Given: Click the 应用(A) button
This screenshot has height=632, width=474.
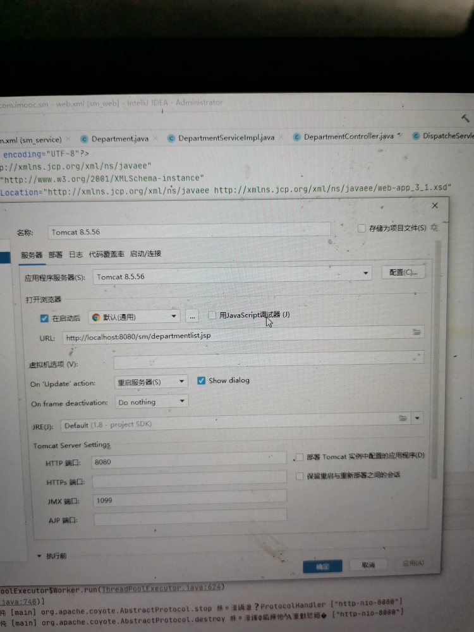Looking at the screenshot, I should click(413, 563).
